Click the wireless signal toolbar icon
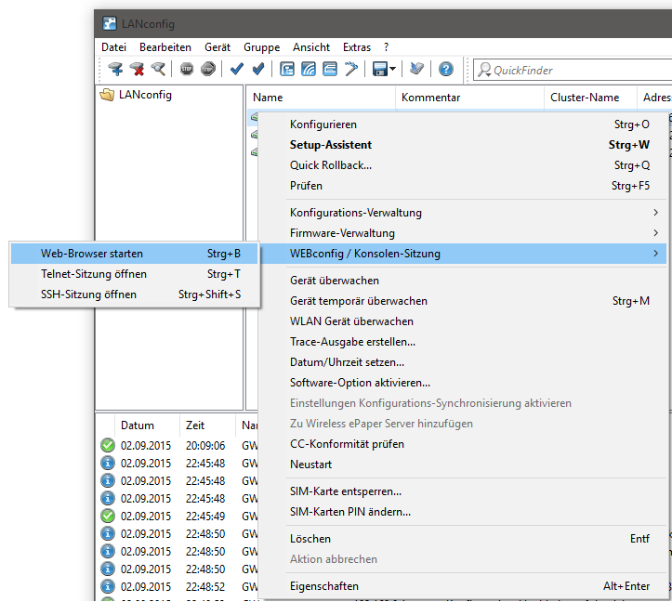The height and width of the screenshot is (602, 672). (x=309, y=70)
